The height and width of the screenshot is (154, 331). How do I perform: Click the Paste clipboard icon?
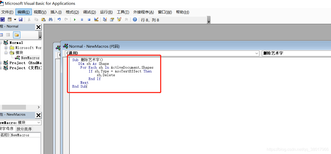pos(43,19)
